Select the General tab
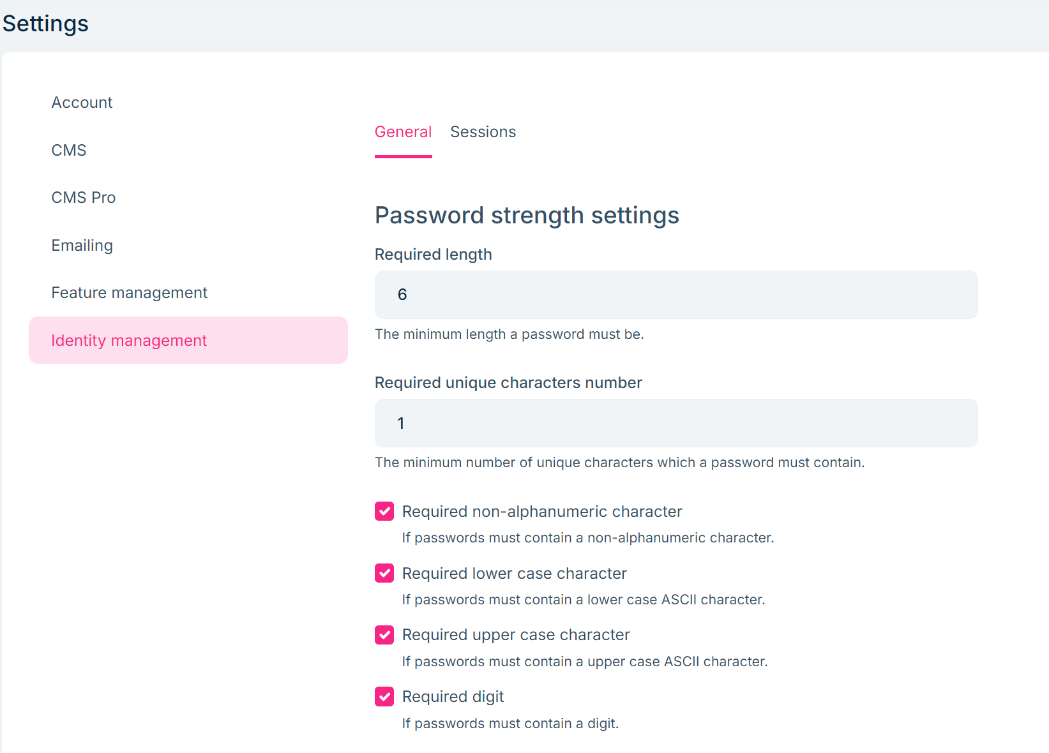Viewport: 1049px width, 753px height. point(403,132)
